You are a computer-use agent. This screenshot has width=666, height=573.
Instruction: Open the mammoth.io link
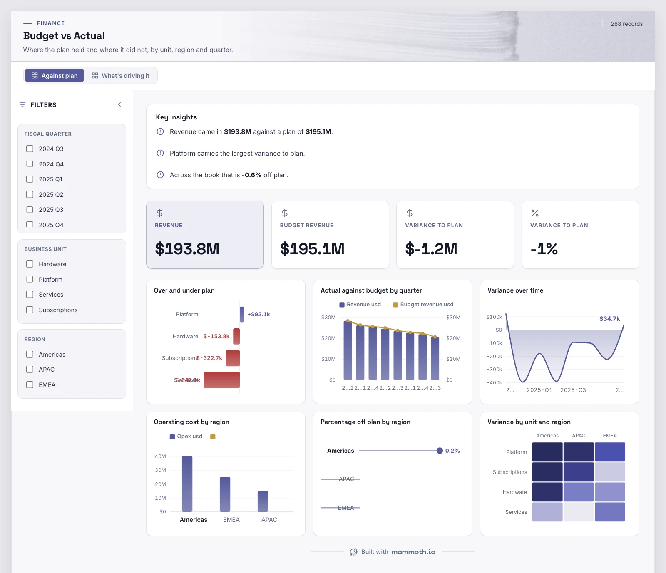[x=413, y=552]
